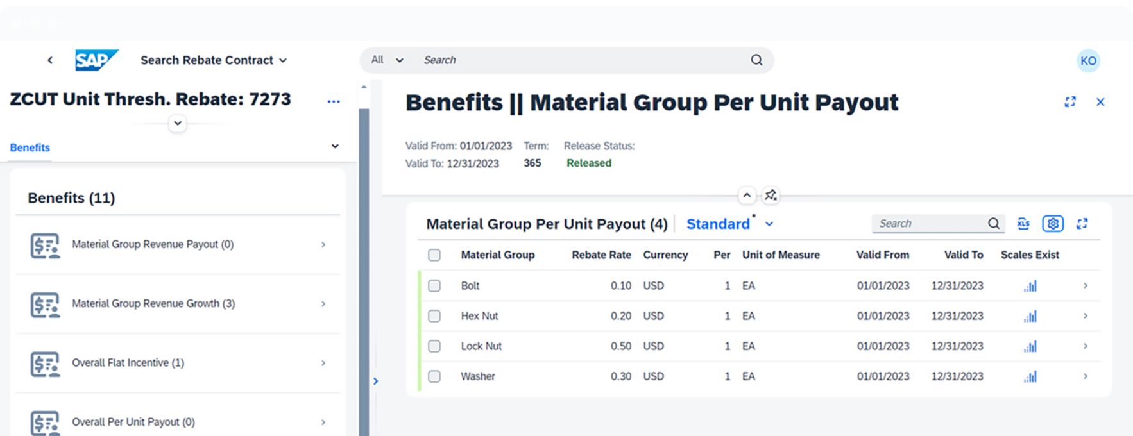This screenshot has height=436, width=1133.
Task: Check the Hex Nut row checkbox
Action: tap(434, 316)
